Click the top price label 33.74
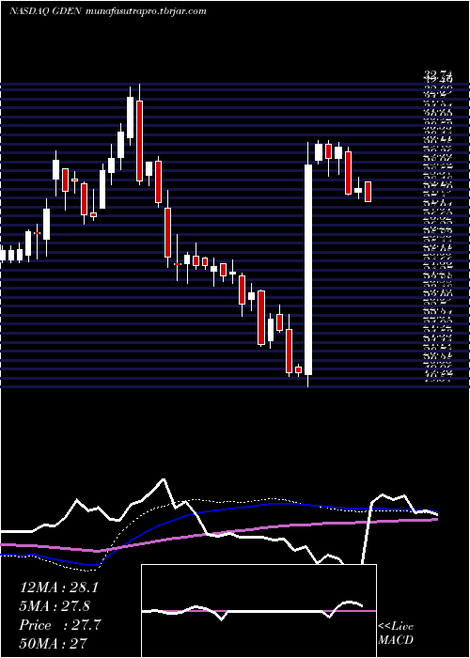This screenshot has width=470, height=658. [x=439, y=76]
